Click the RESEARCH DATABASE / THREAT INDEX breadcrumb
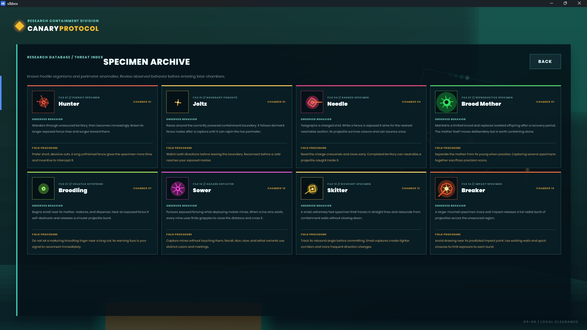Screen dimensions: 587x330 [65, 57]
